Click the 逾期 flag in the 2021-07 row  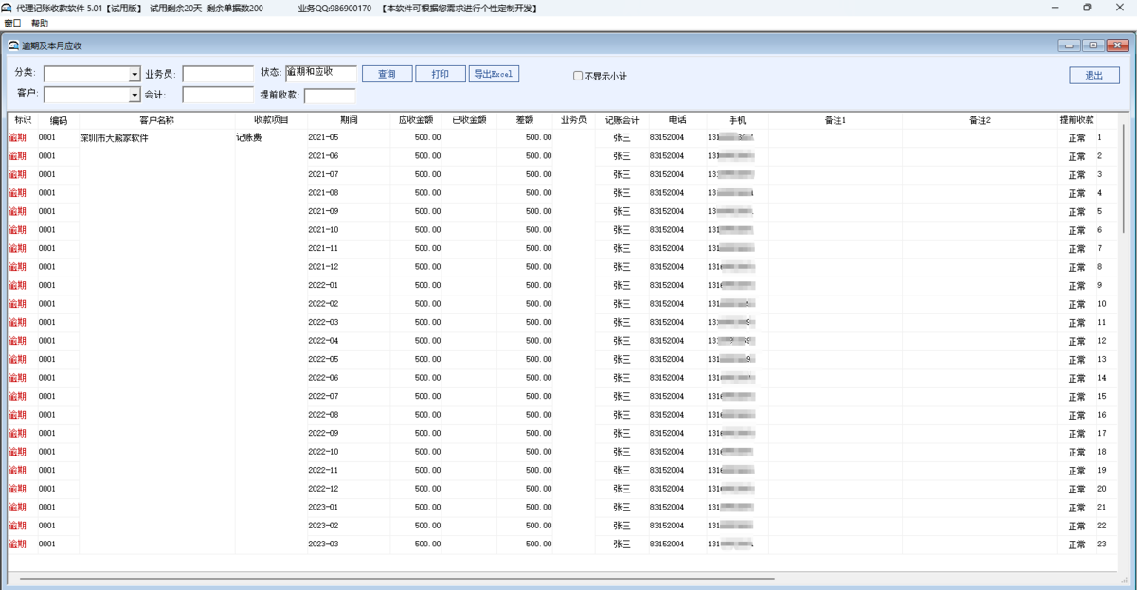point(18,175)
